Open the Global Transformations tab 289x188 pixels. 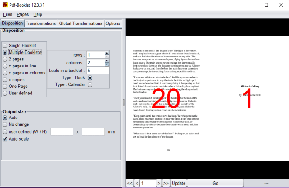[x=80, y=23]
